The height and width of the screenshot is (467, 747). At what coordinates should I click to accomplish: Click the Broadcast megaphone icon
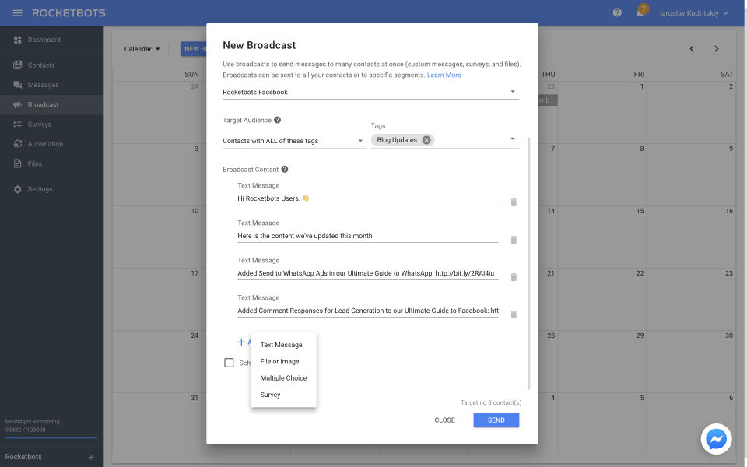click(x=18, y=104)
